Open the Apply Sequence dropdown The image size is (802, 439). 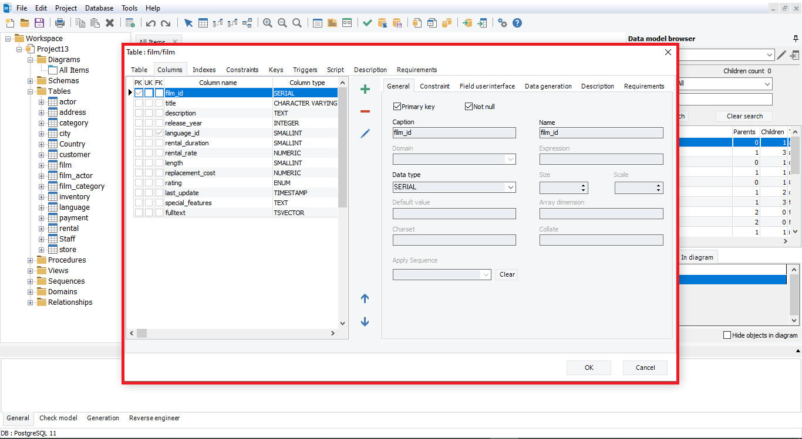pyautogui.click(x=486, y=274)
